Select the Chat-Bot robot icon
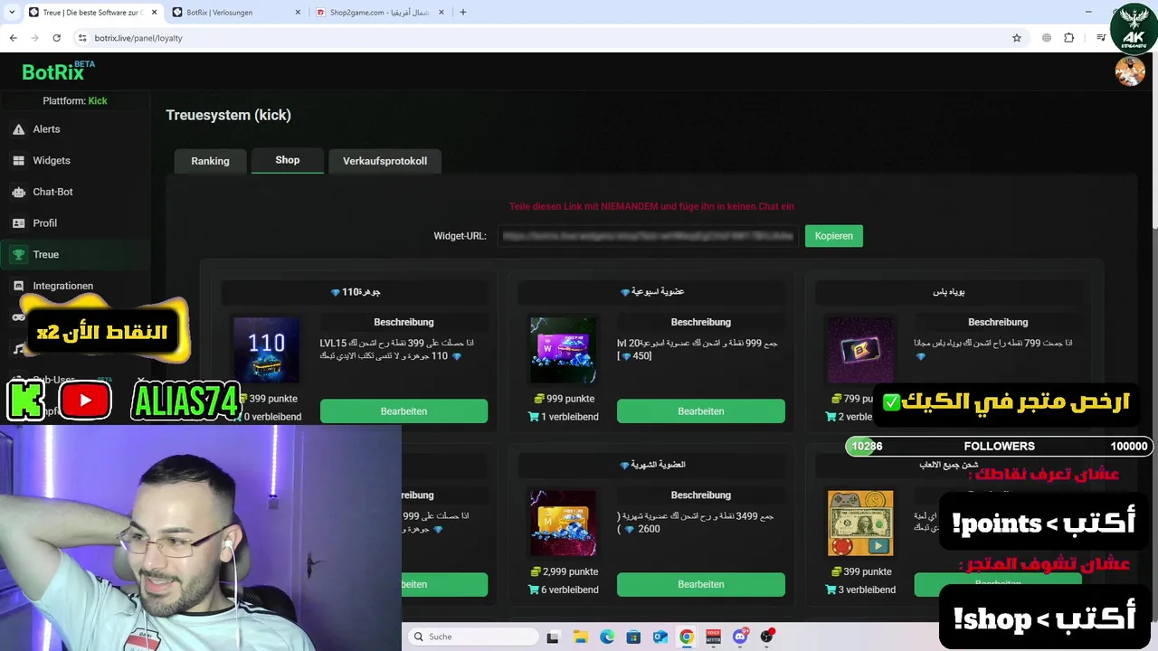Viewport: 1158px width, 651px height. coord(18,192)
